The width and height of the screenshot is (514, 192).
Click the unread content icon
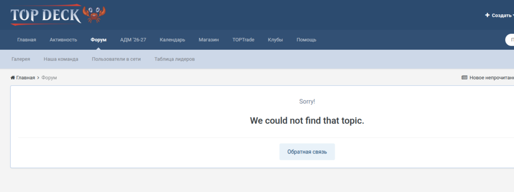click(x=464, y=78)
